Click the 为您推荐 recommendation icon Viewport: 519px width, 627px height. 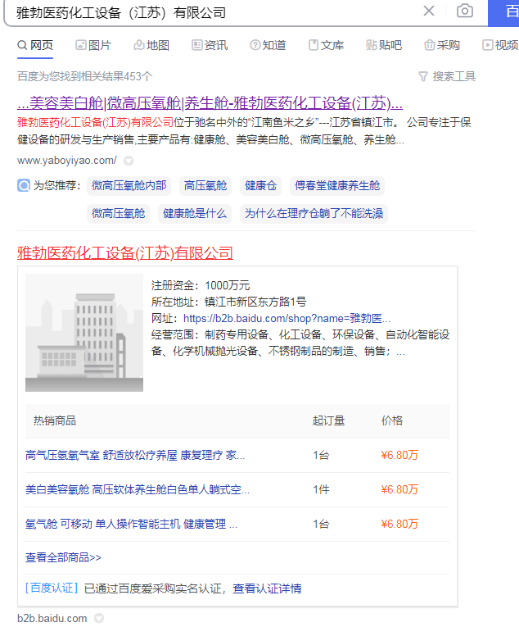[x=24, y=185]
